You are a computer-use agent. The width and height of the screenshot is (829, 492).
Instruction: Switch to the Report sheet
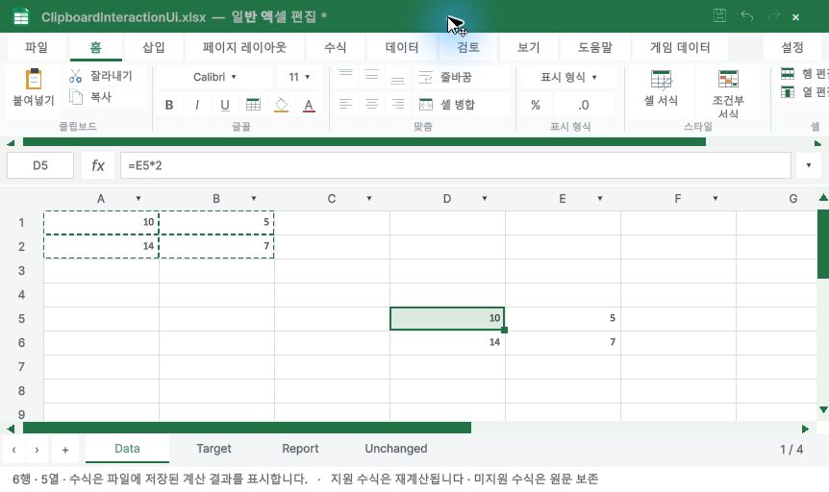click(300, 449)
